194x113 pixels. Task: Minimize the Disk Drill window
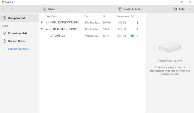point(174,2)
